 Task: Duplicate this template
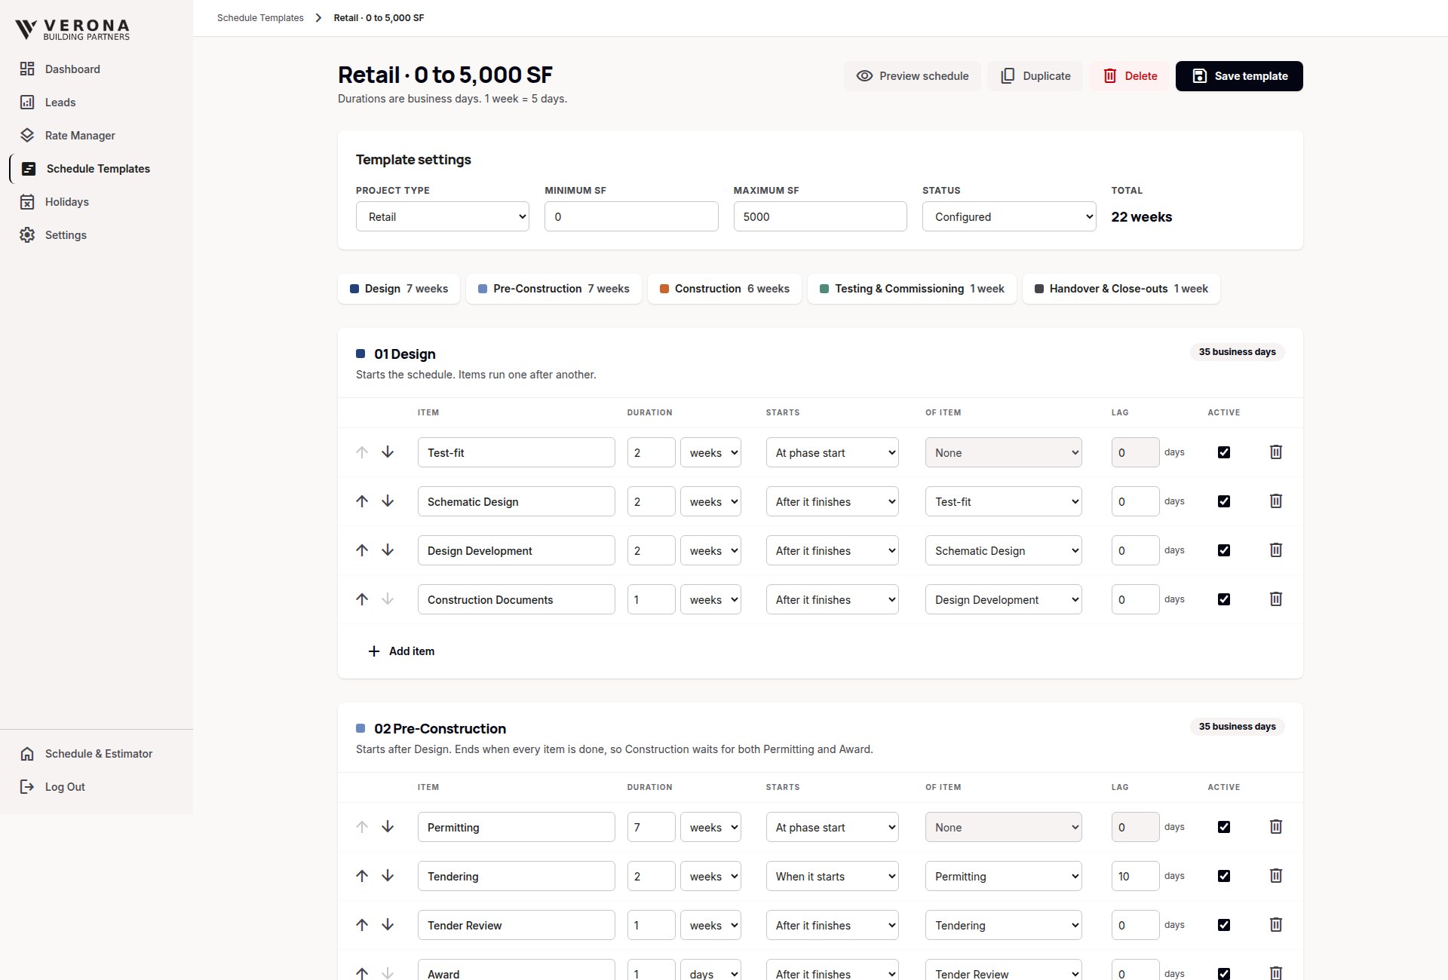(x=1035, y=76)
